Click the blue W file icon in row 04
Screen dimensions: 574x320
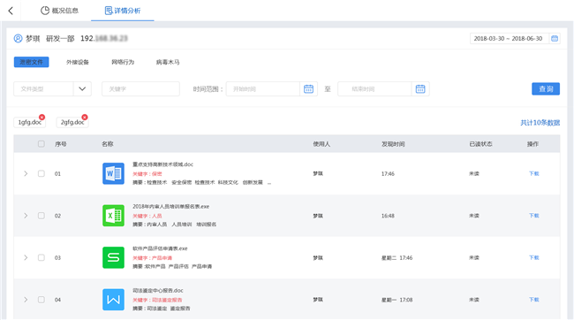(x=114, y=300)
